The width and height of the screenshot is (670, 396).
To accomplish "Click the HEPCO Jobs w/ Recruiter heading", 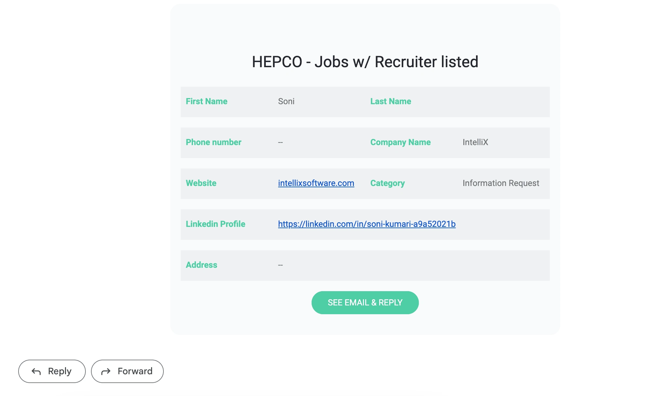I will tap(365, 62).
